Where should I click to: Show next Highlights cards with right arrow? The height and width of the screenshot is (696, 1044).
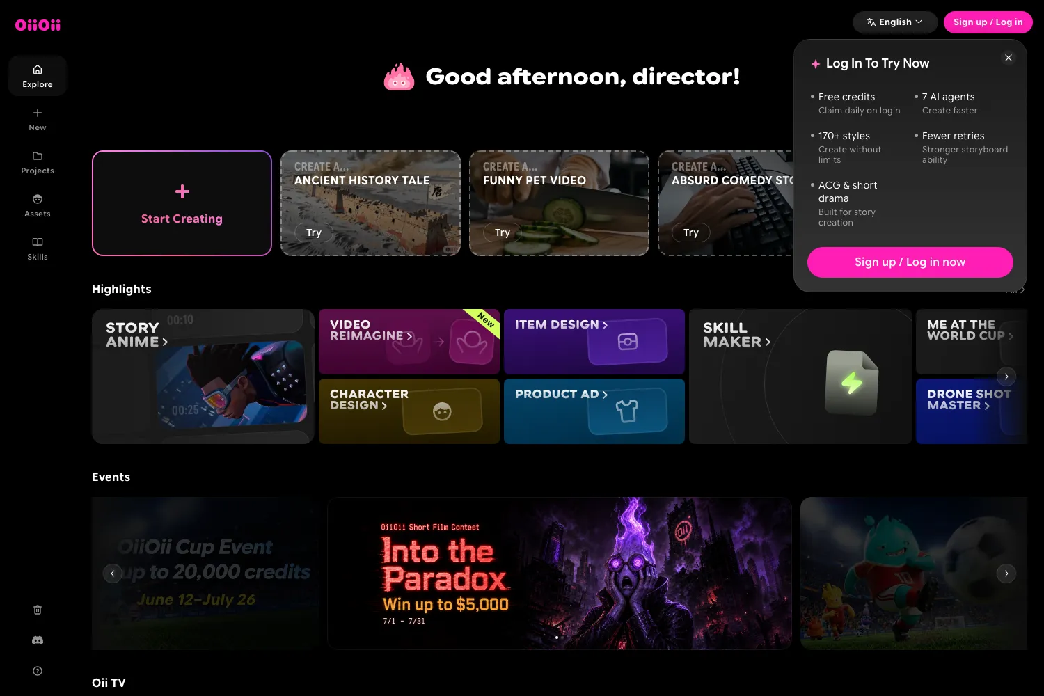[1006, 377]
